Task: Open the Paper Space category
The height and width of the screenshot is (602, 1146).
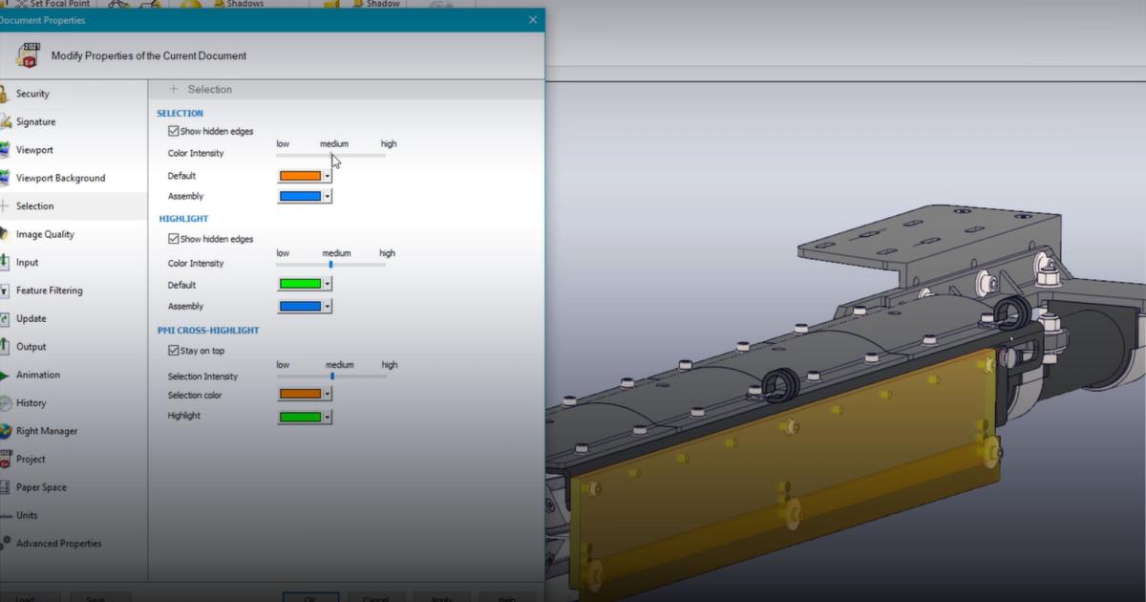Action: click(x=74, y=487)
